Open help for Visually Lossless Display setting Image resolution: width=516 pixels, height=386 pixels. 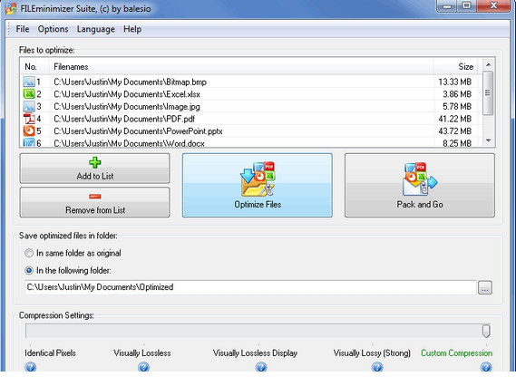tap(261, 367)
